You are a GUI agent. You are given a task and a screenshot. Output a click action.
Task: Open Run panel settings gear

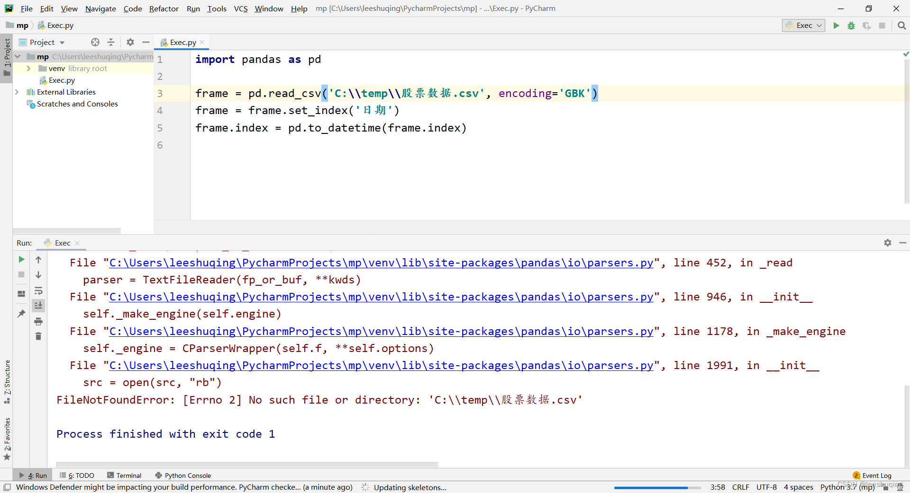(888, 243)
